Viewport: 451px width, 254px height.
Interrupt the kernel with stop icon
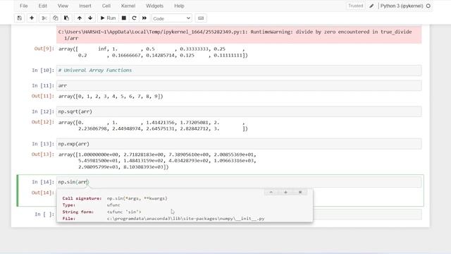(x=124, y=18)
